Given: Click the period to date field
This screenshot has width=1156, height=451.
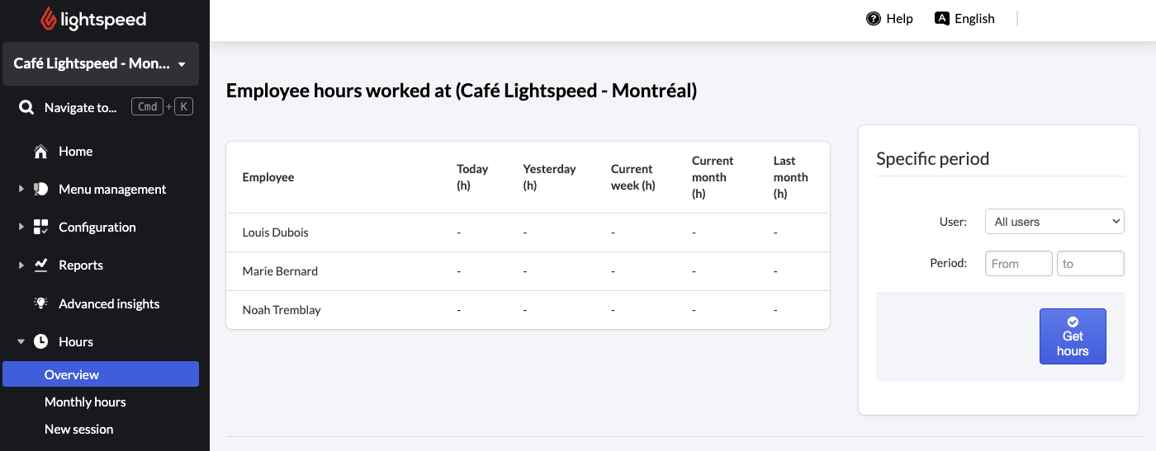Looking at the screenshot, I should coord(1090,264).
